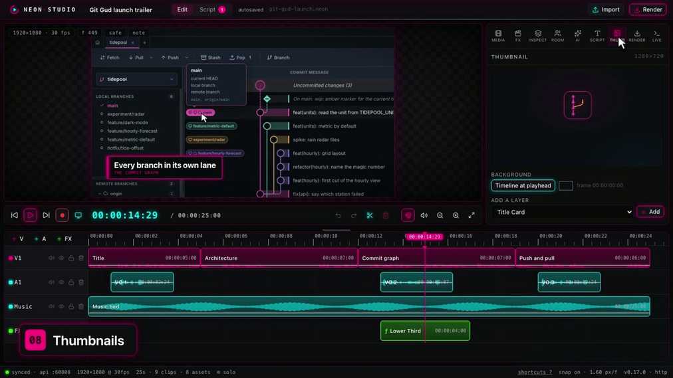Zoom in the timeline
The image size is (673, 378).
coord(456,215)
